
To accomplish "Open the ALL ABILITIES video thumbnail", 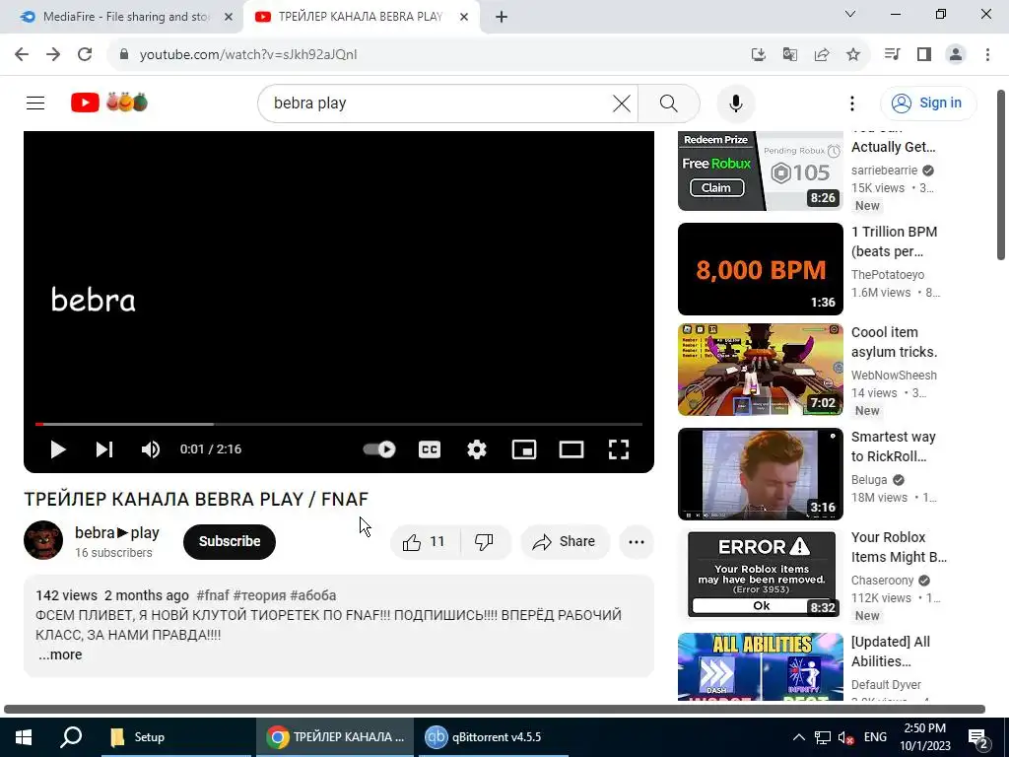I will [x=760, y=667].
